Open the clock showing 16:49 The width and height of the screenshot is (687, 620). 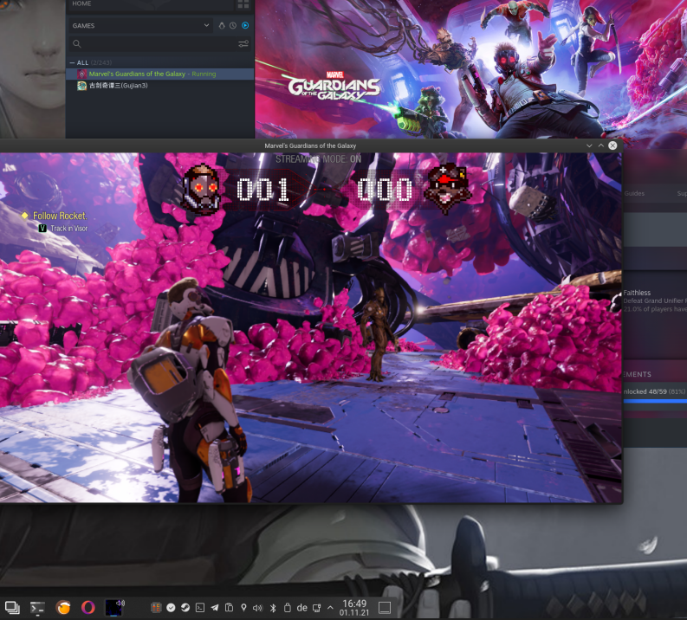(x=354, y=608)
